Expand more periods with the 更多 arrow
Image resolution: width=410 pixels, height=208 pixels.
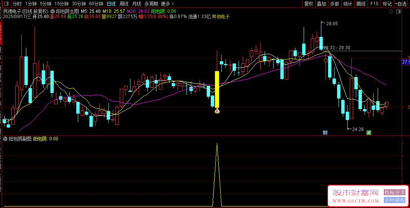pos(167,4)
